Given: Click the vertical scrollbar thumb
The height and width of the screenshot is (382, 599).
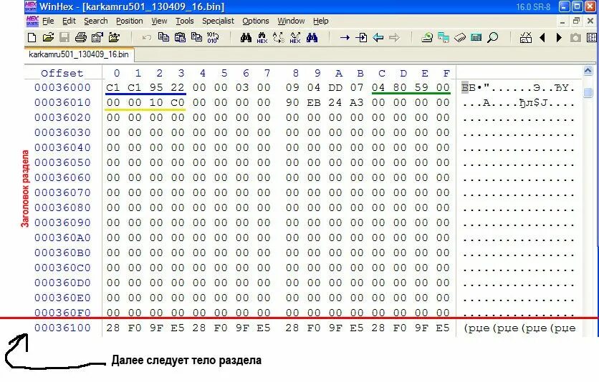Looking at the screenshot, I should pyautogui.click(x=588, y=92).
